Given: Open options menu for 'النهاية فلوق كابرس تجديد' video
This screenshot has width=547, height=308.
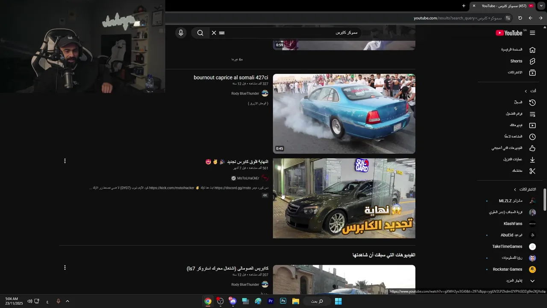Looking at the screenshot, I should tap(65, 161).
